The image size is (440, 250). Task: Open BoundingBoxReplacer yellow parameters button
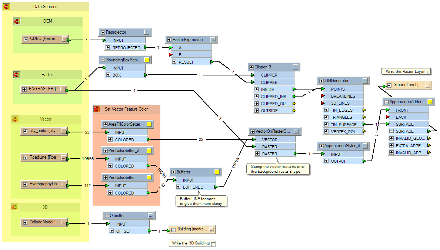147,60
